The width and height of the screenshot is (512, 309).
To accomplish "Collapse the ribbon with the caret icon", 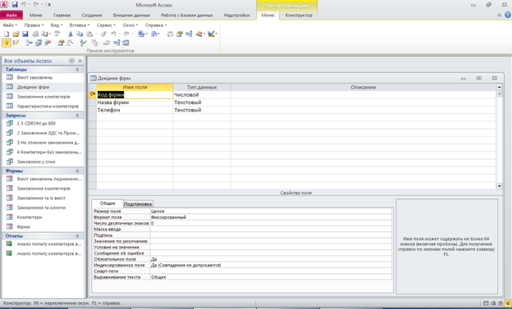I will [x=499, y=15].
